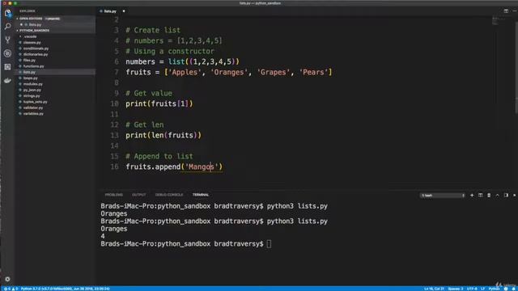518x291 pixels.
Task: Kill terminal with trash icon
Action: (x=489, y=196)
